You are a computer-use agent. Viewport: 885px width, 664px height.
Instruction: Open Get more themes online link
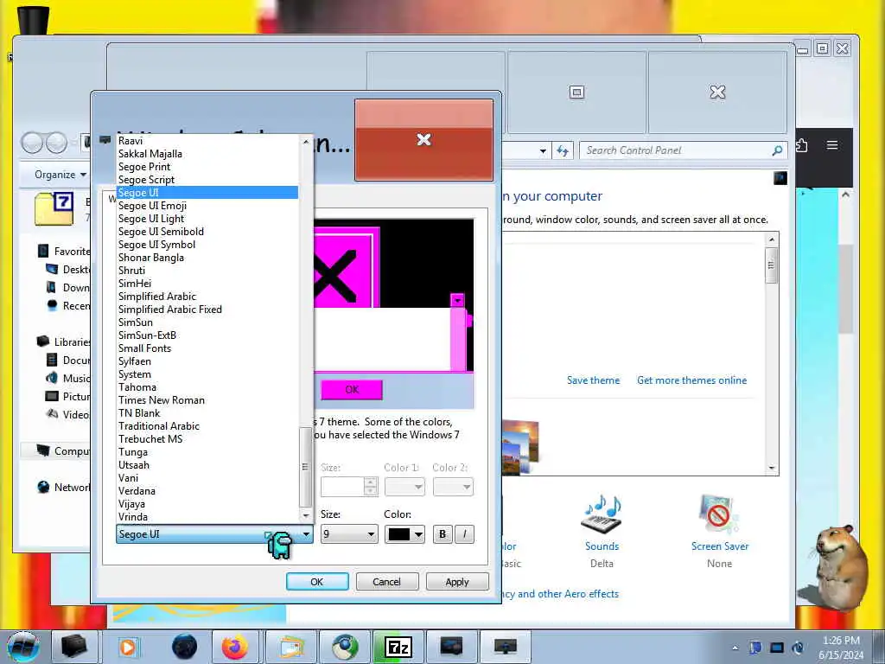pos(692,380)
